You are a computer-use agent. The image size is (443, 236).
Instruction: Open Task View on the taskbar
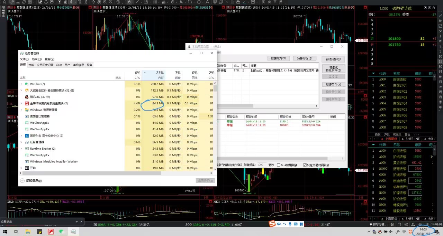[x=16, y=232]
